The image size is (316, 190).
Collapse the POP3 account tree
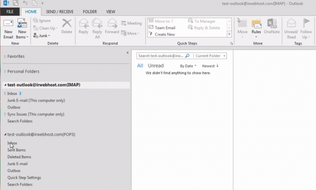point(5,134)
